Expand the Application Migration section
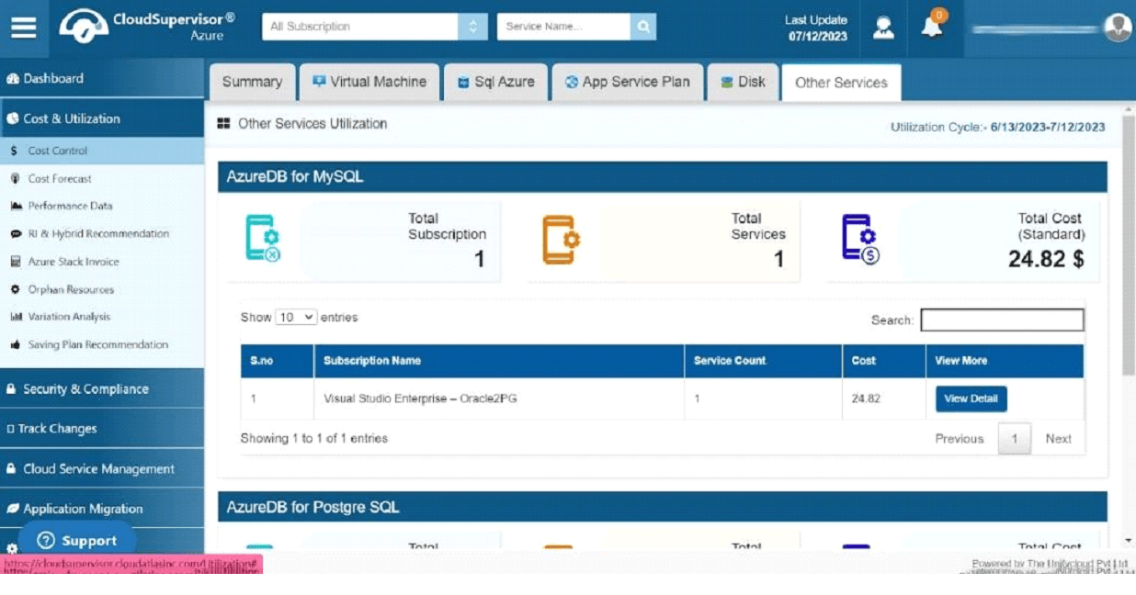This screenshot has width=1136, height=595. (x=102, y=509)
